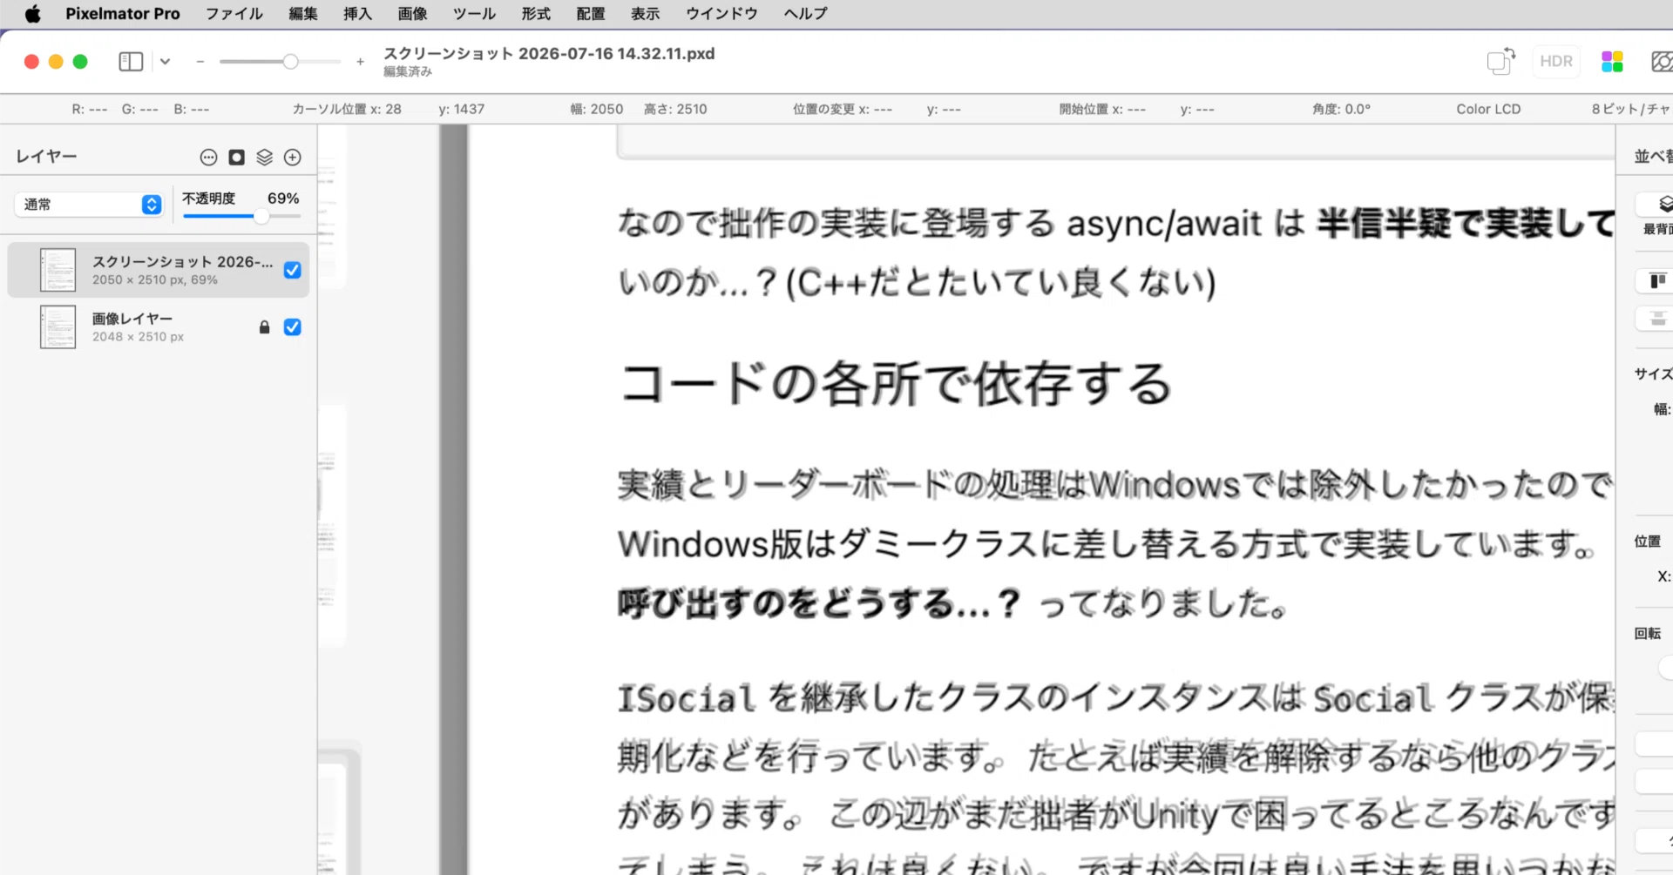Viewport: 1673px width, 875px height.
Task: Open the Pixelmator Pro application menu
Action: pos(123,14)
